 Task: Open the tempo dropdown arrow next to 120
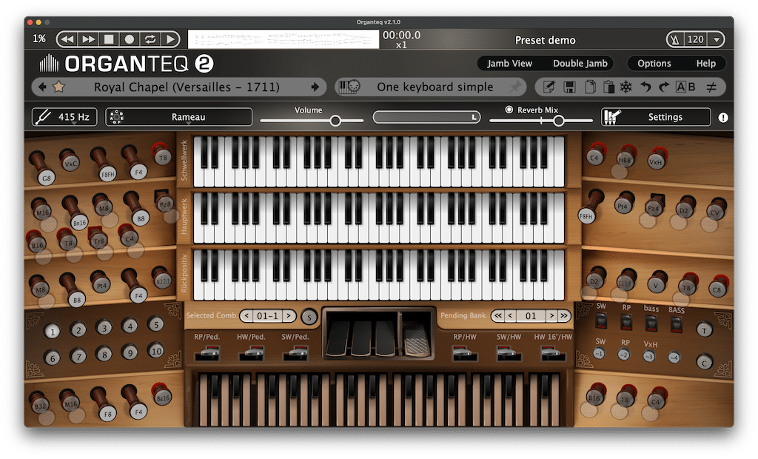(717, 39)
